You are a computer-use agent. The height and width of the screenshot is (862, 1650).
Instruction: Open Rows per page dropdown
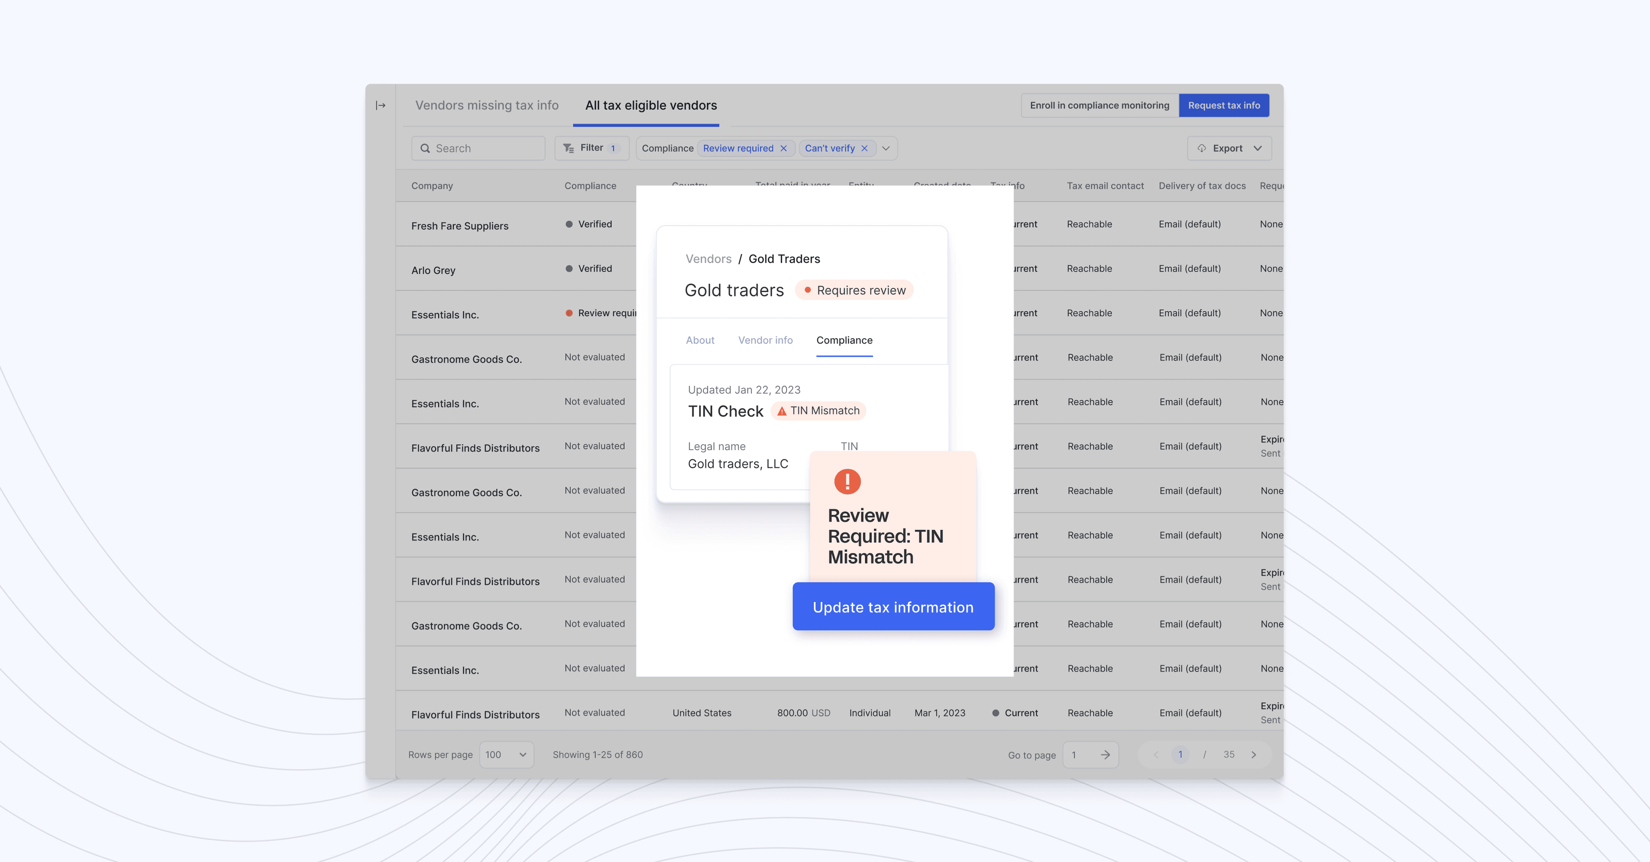(x=506, y=755)
